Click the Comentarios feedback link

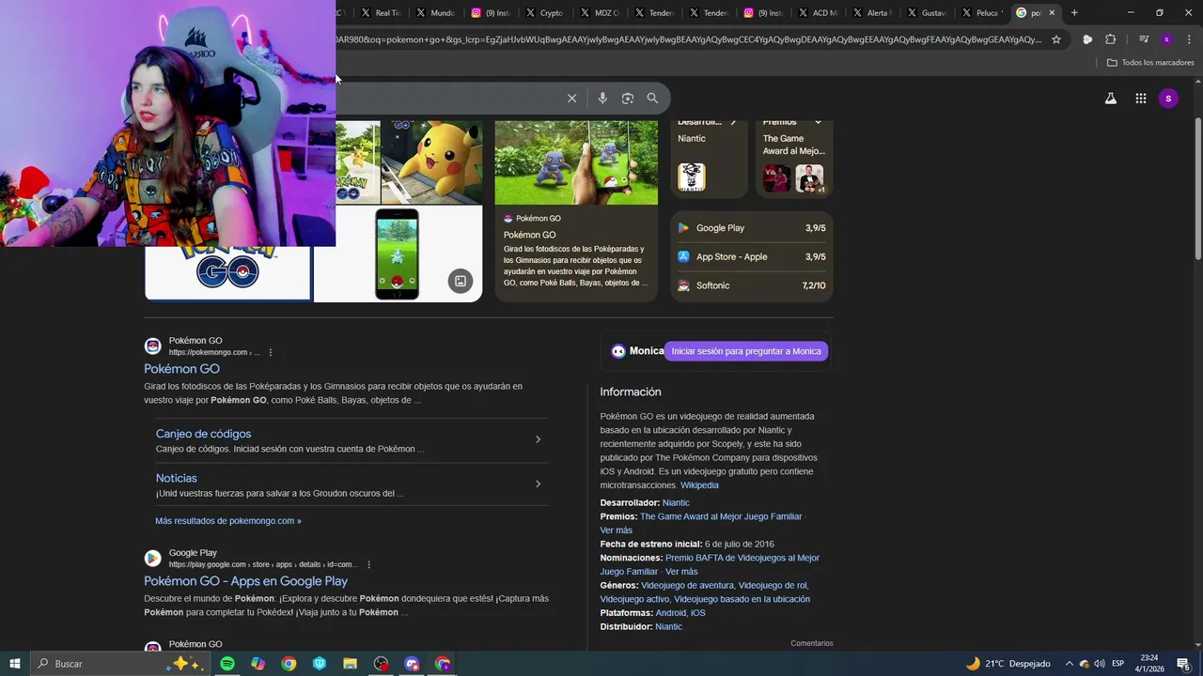pyautogui.click(x=812, y=643)
